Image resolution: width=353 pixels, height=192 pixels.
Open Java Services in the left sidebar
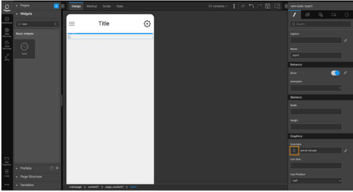pyautogui.click(x=7, y=44)
